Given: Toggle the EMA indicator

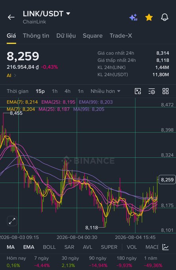Looking at the screenshot, I should 29,247.
